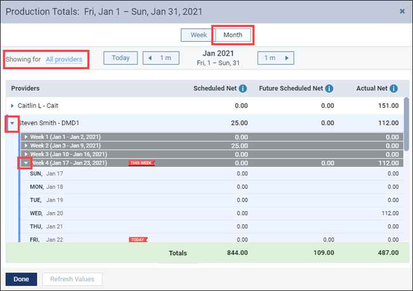Expand Week 3 (Jan 10 - Jan 16, 2021)

26,154
